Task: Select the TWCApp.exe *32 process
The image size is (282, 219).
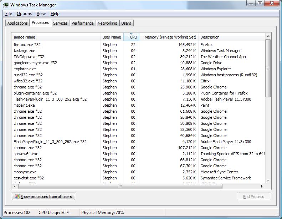Action: tap(29, 57)
